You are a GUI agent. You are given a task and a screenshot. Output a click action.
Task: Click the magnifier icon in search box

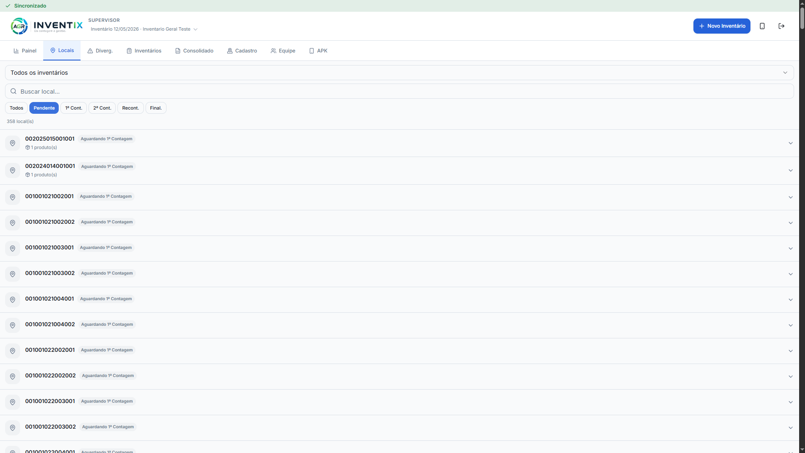(13, 91)
